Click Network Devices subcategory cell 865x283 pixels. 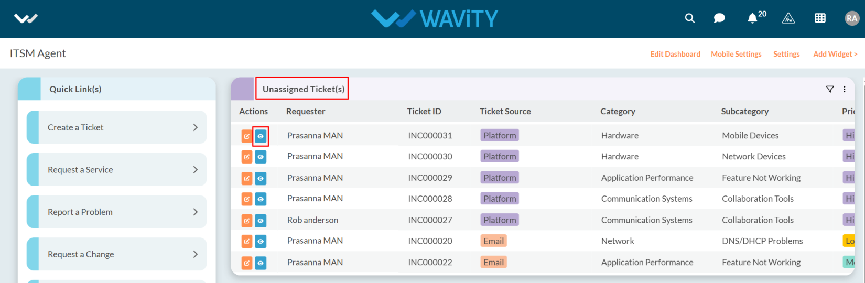753,156
